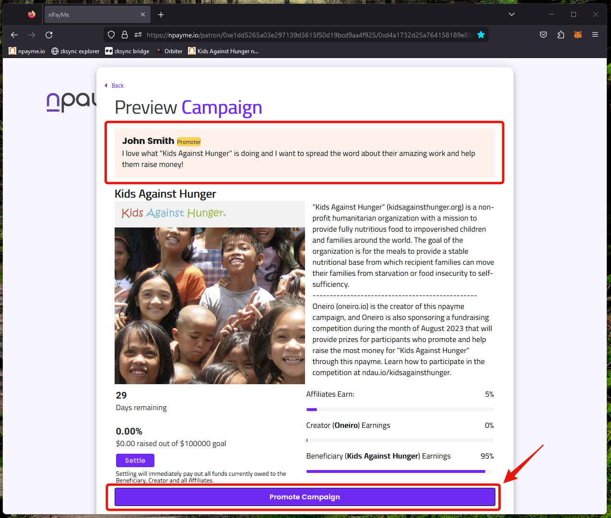
Task: Click the Creator Earnings 0% value
Action: click(x=489, y=425)
